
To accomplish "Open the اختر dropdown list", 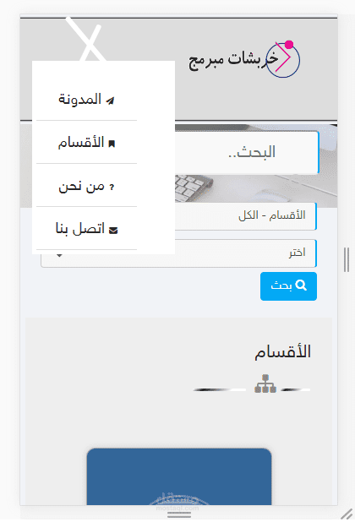I will (178, 253).
